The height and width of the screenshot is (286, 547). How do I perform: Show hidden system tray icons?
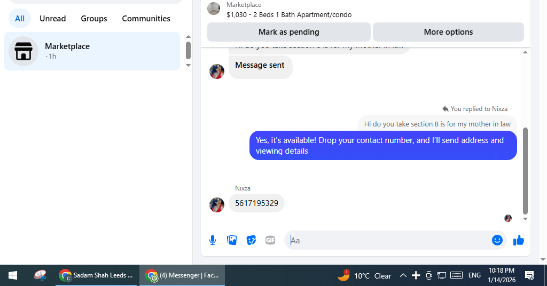click(403, 275)
